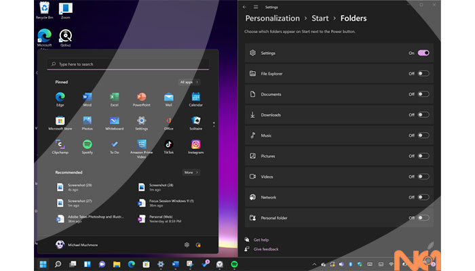Click the Start menu power button
Viewport: 475px width, 271px height.
pos(198,245)
